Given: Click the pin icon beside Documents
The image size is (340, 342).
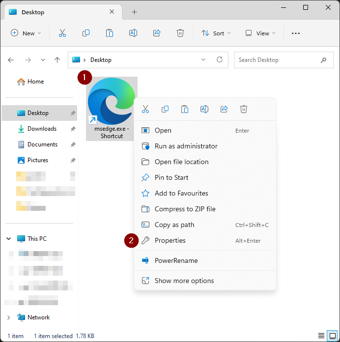Looking at the screenshot, I should (x=73, y=144).
